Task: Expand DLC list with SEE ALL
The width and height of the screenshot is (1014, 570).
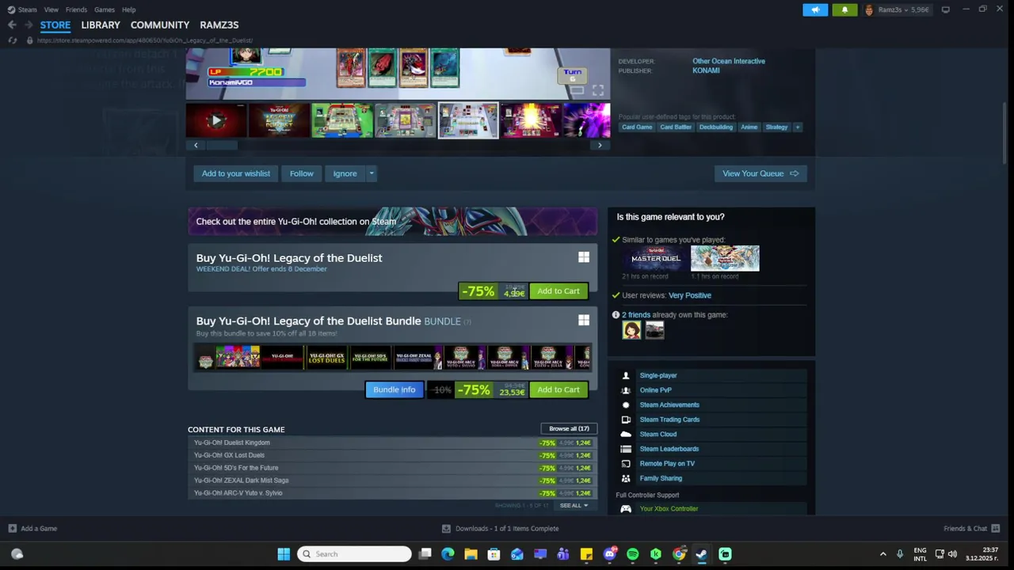Action: point(574,505)
